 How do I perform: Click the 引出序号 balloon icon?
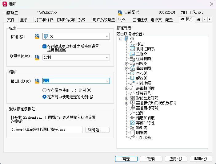[132, 137]
